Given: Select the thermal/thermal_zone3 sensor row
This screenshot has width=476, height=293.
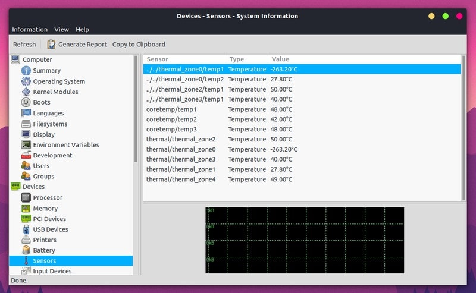Looking at the screenshot, I should [302, 159].
